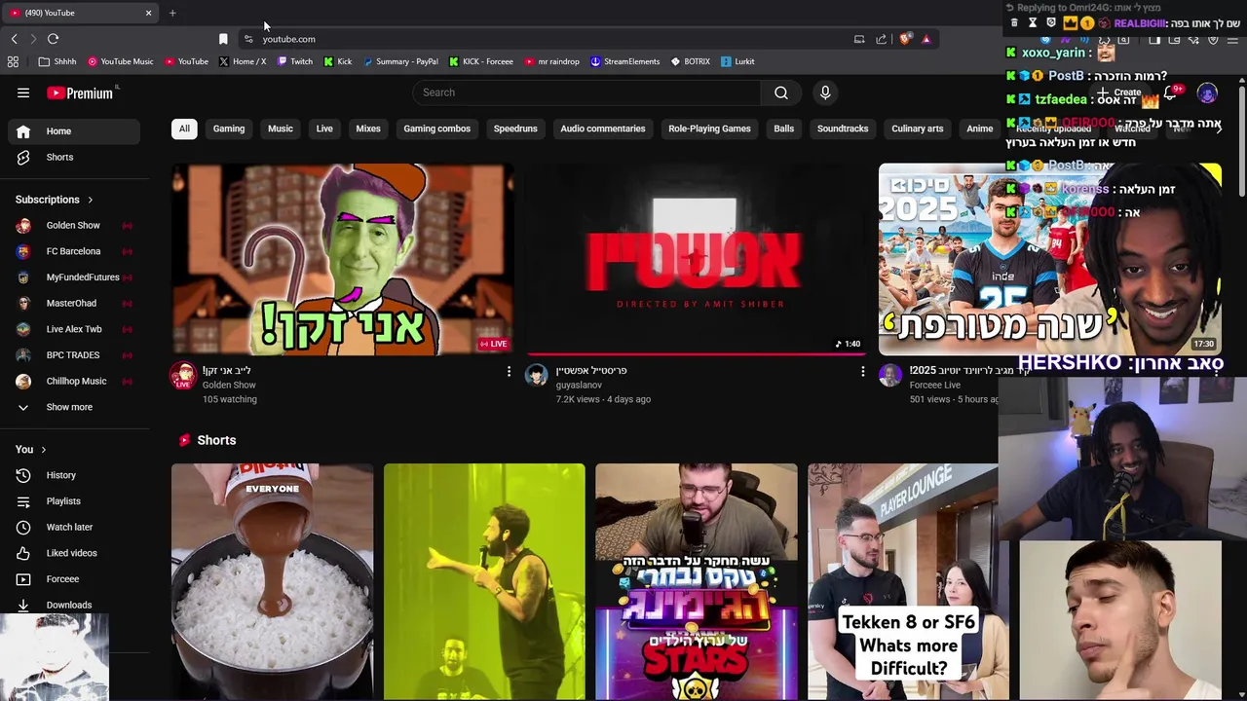Open the Chillhop Music subscription

pos(74,381)
